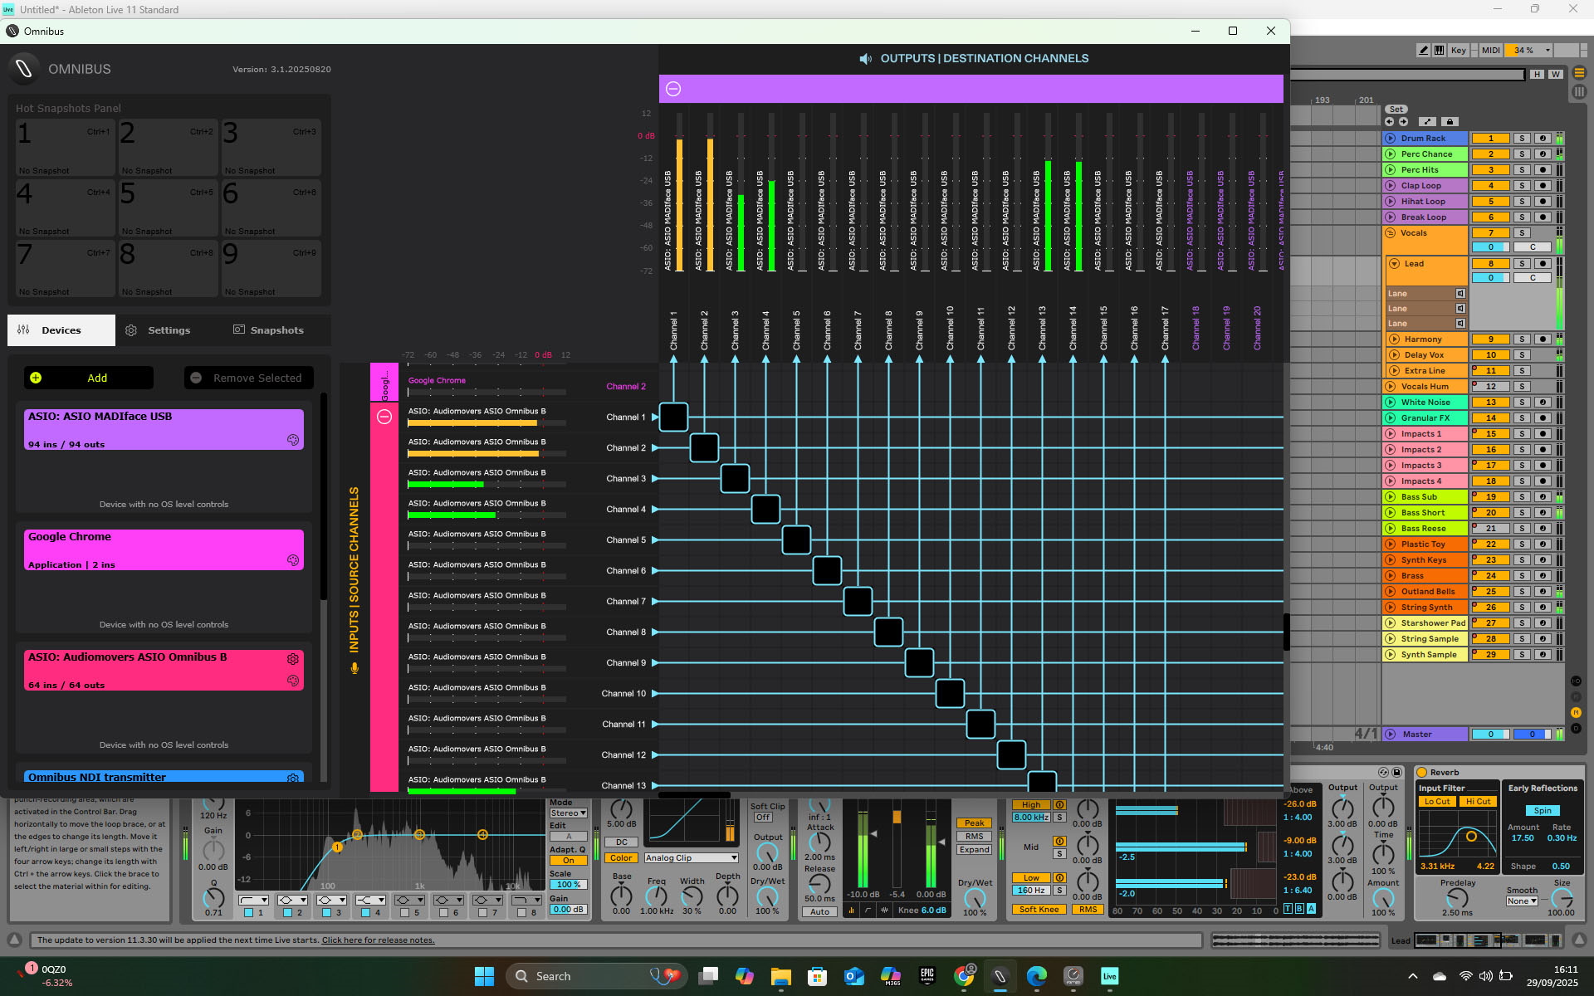Open the Stereo mode dropdown in the EQ

568,813
